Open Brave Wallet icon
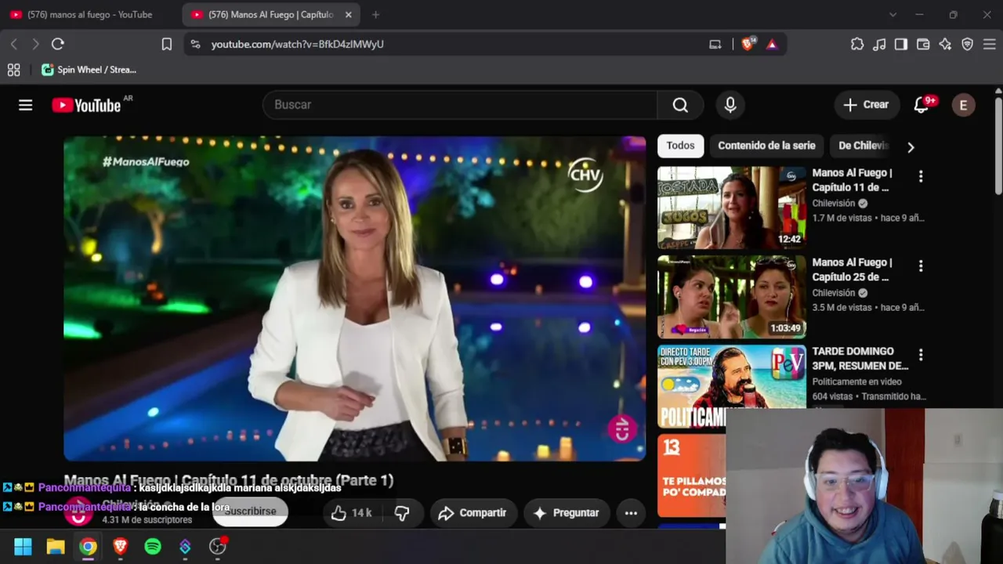 pyautogui.click(x=923, y=45)
